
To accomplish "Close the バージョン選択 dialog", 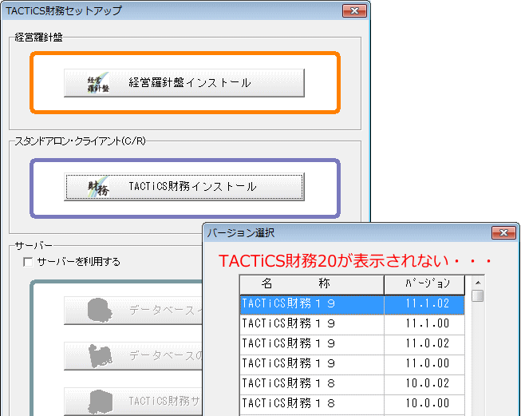I will (x=503, y=233).
